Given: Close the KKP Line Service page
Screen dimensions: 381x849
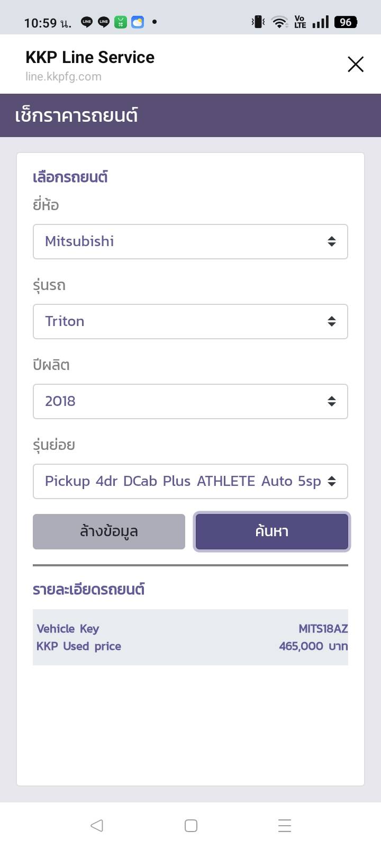Looking at the screenshot, I should 356,64.
